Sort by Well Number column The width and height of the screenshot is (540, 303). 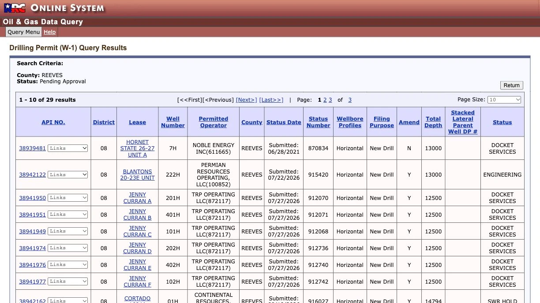[173, 122]
